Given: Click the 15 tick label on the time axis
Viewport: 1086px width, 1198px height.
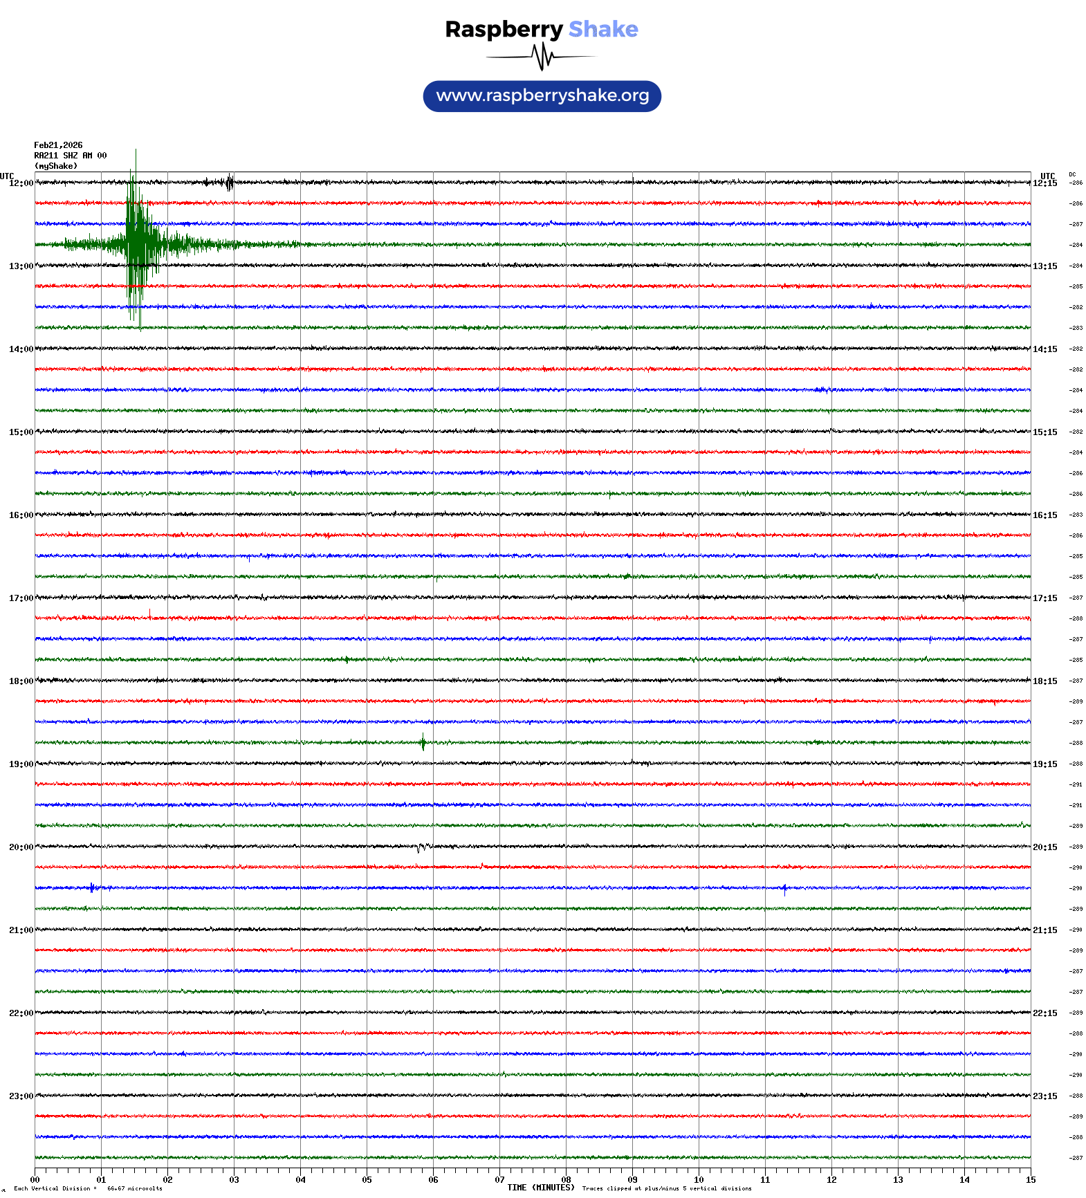Looking at the screenshot, I should (x=1031, y=1180).
